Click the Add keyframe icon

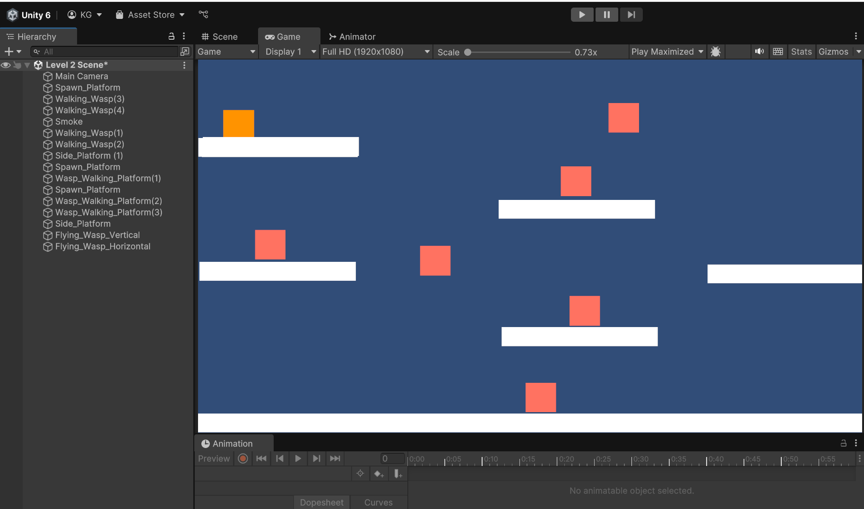[x=379, y=474]
